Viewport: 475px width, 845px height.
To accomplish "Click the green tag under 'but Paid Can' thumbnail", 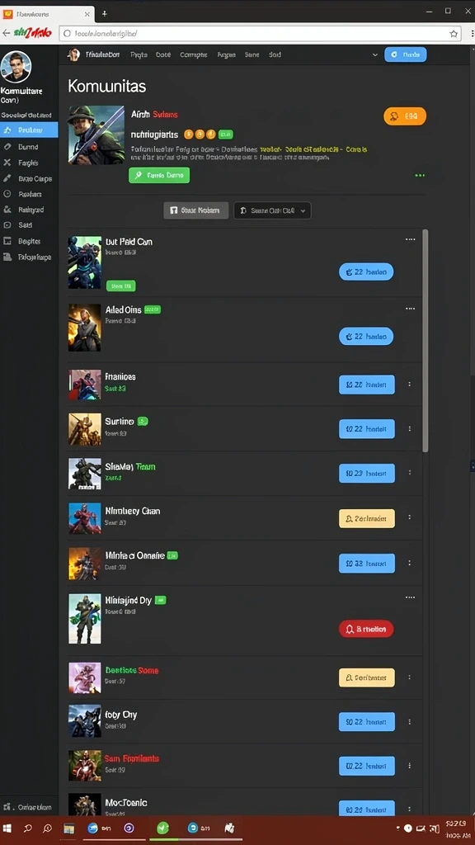I will coord(120,286).
